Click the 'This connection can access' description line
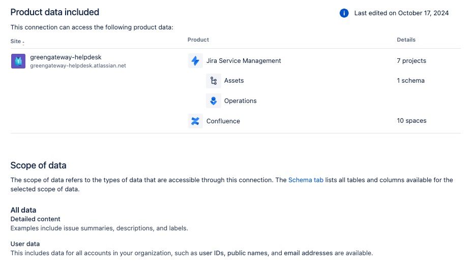This screenshot has height=274, width=476. [92, 27]
